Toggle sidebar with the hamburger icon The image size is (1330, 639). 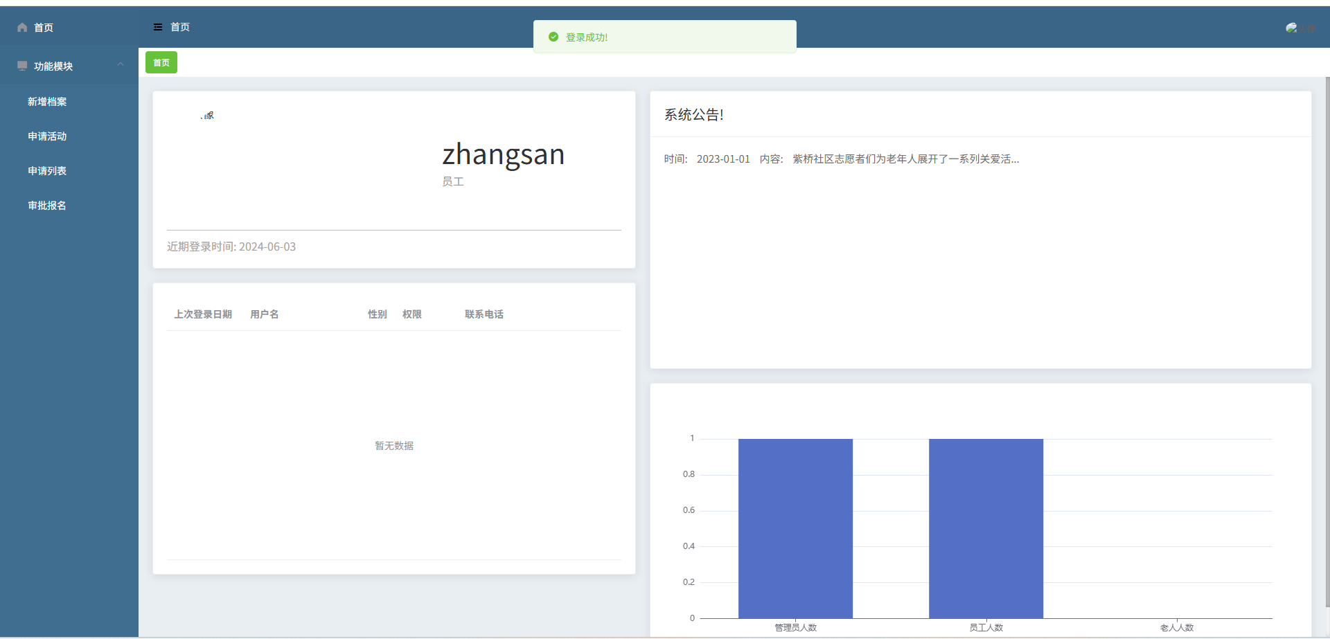tap(158, 27)
